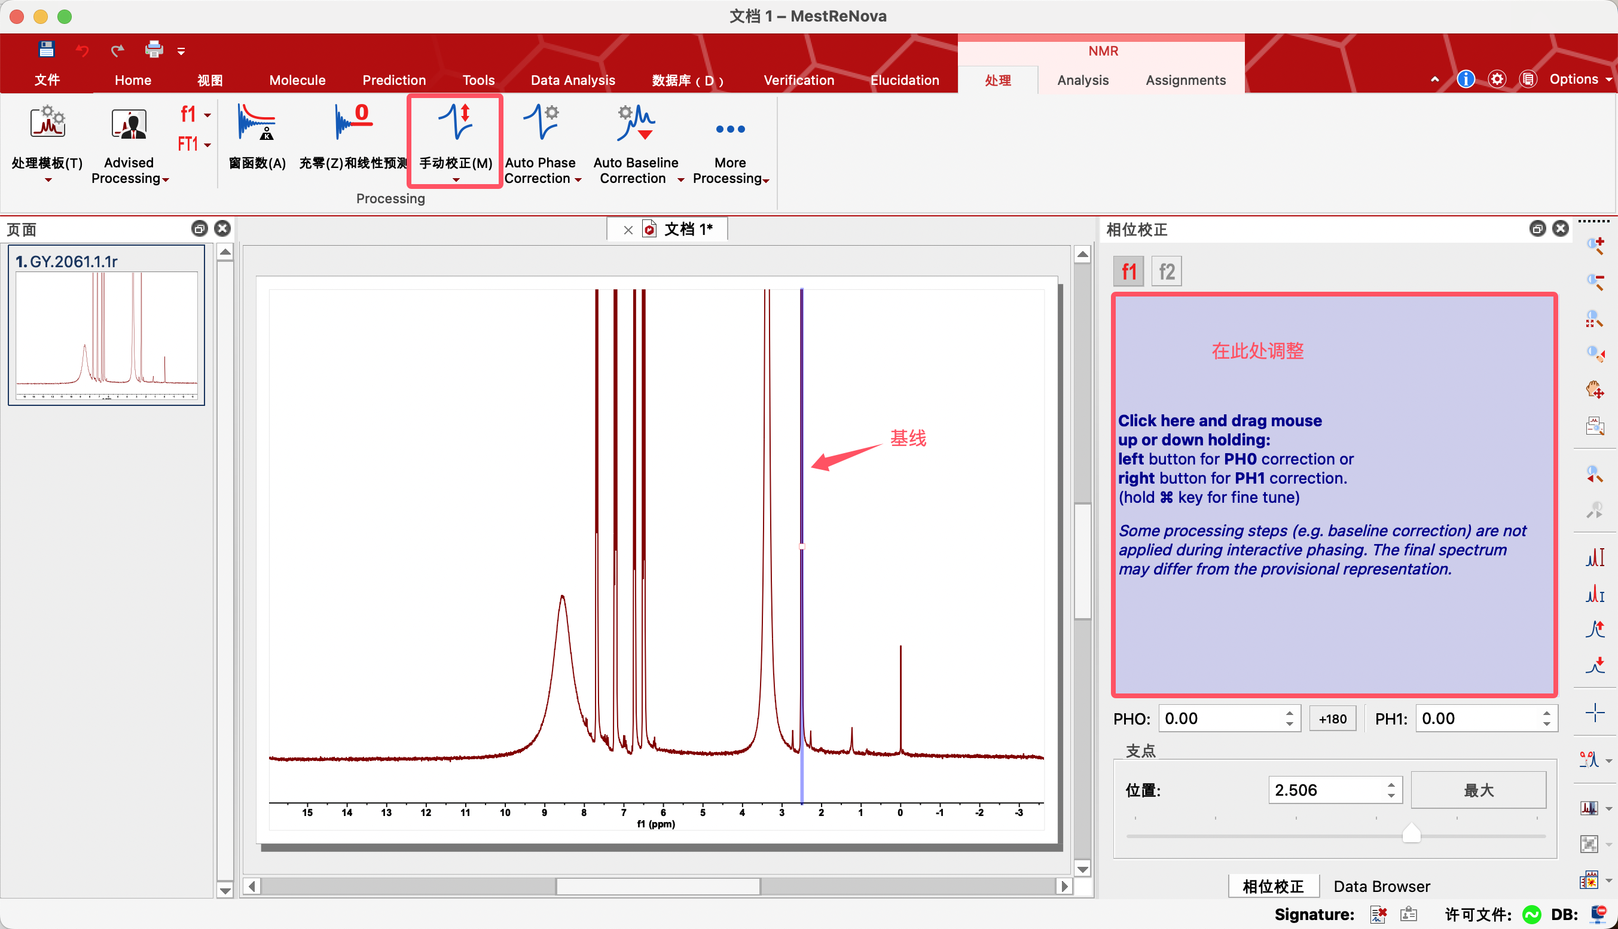Click the print icon in the quick toolbar

pyautogui.click(x=154, y=49)
